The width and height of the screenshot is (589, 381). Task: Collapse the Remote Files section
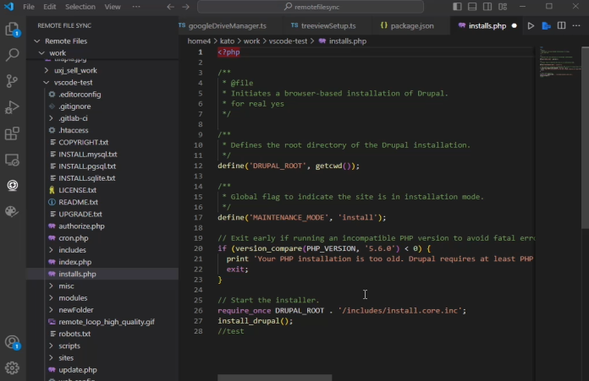37,41
